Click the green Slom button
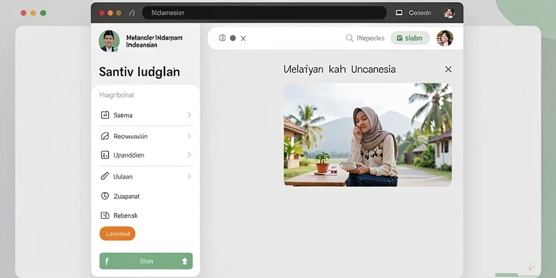 [x=146, y=261]
